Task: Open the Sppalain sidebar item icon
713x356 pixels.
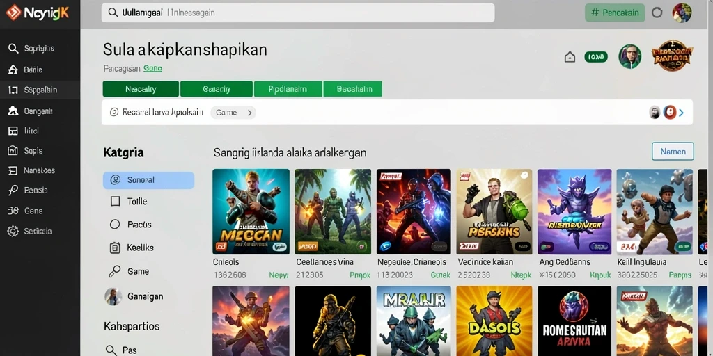Action: coord(13,90)
